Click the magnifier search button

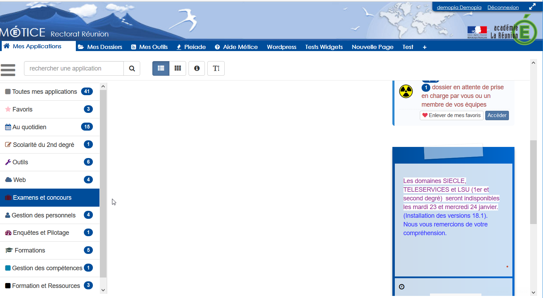point(132,68)
